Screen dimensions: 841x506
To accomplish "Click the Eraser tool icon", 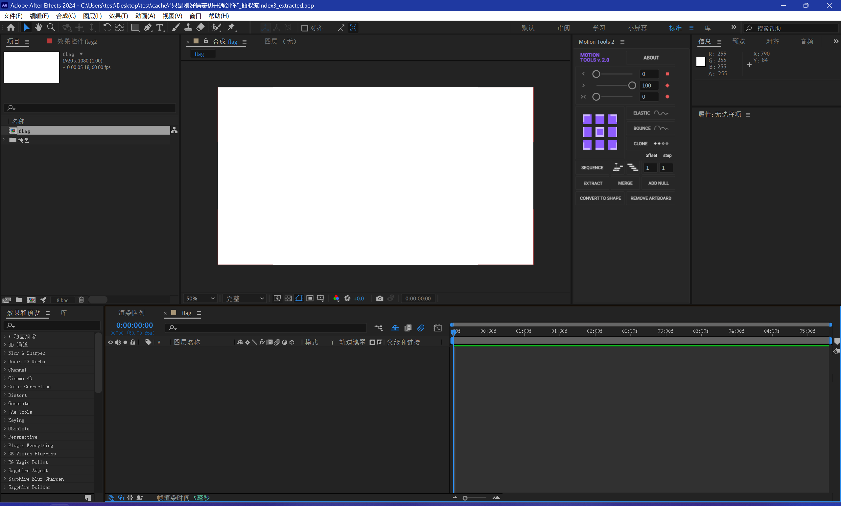I will pos(201,28).
